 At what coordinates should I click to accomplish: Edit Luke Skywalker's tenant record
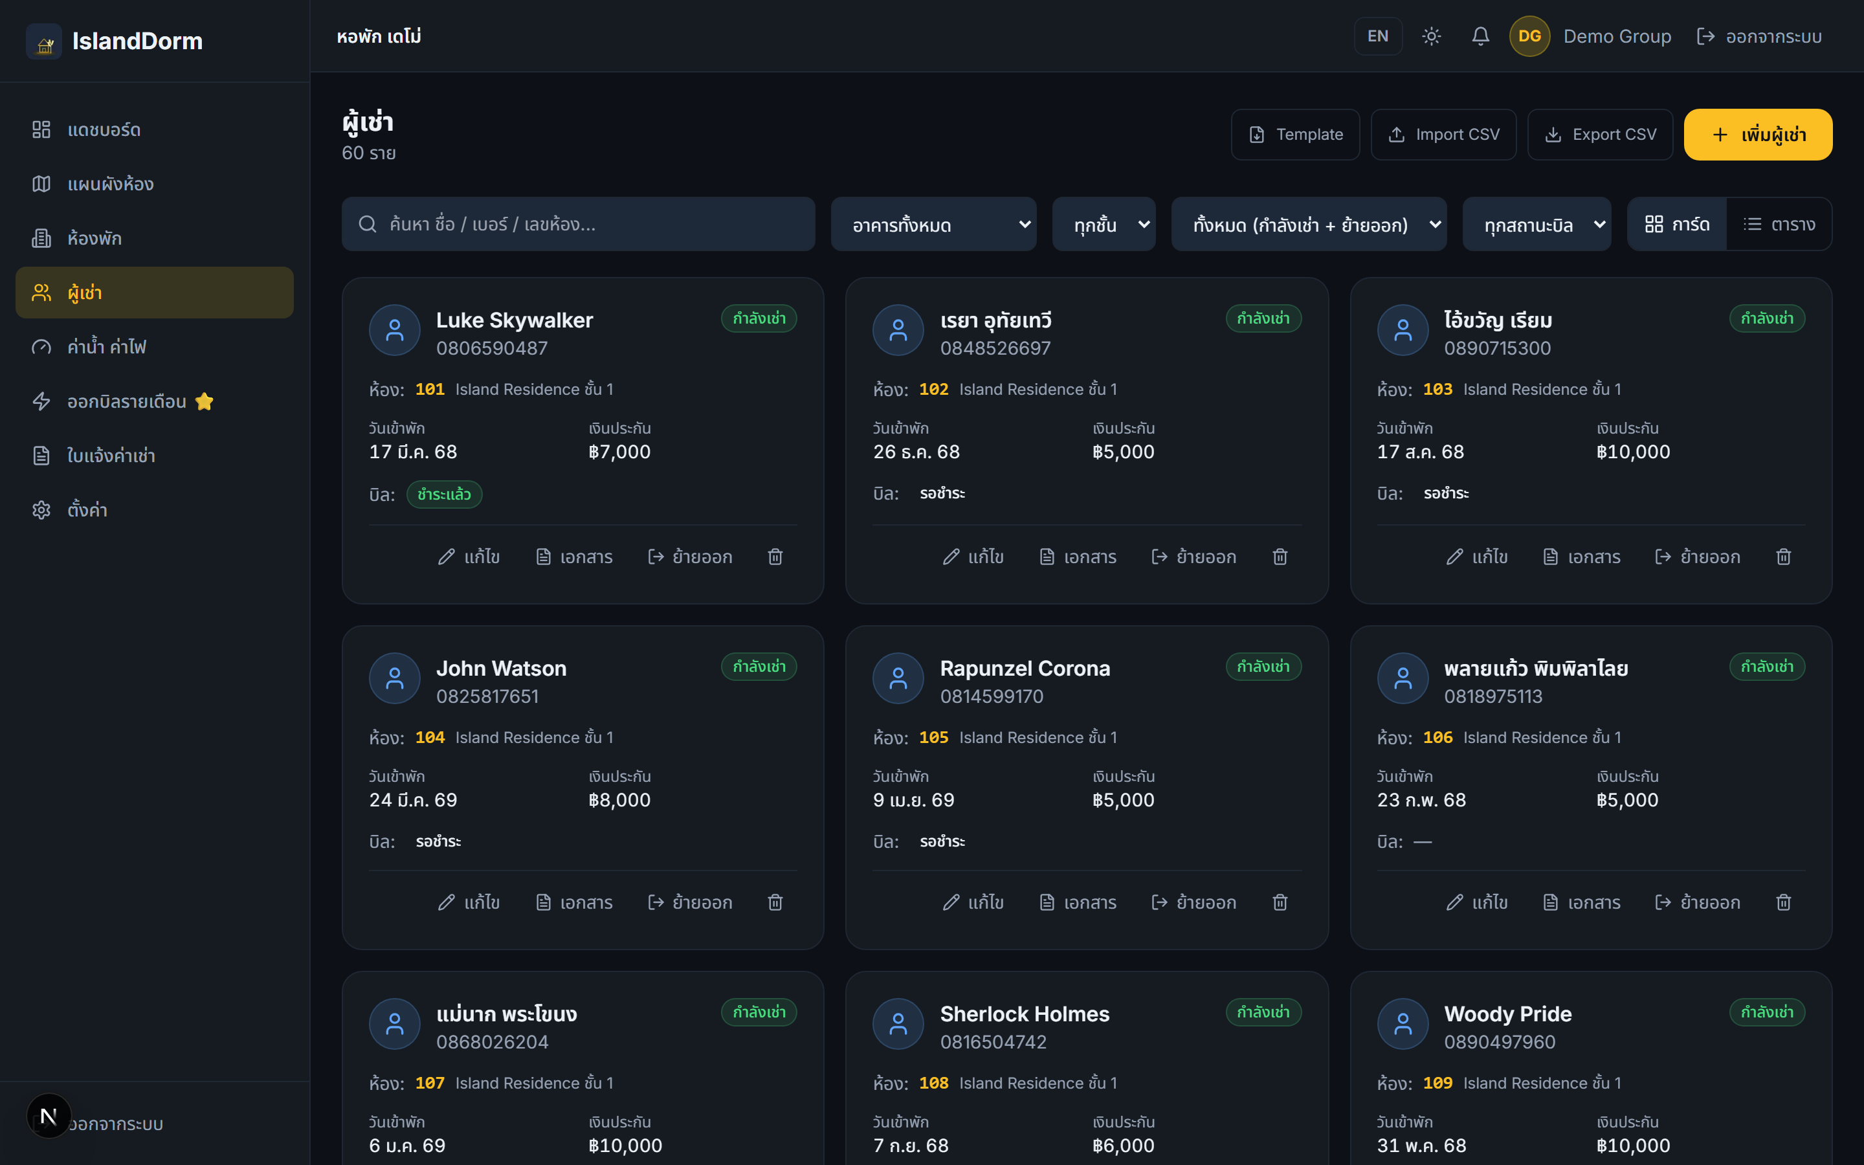[469, 557]
